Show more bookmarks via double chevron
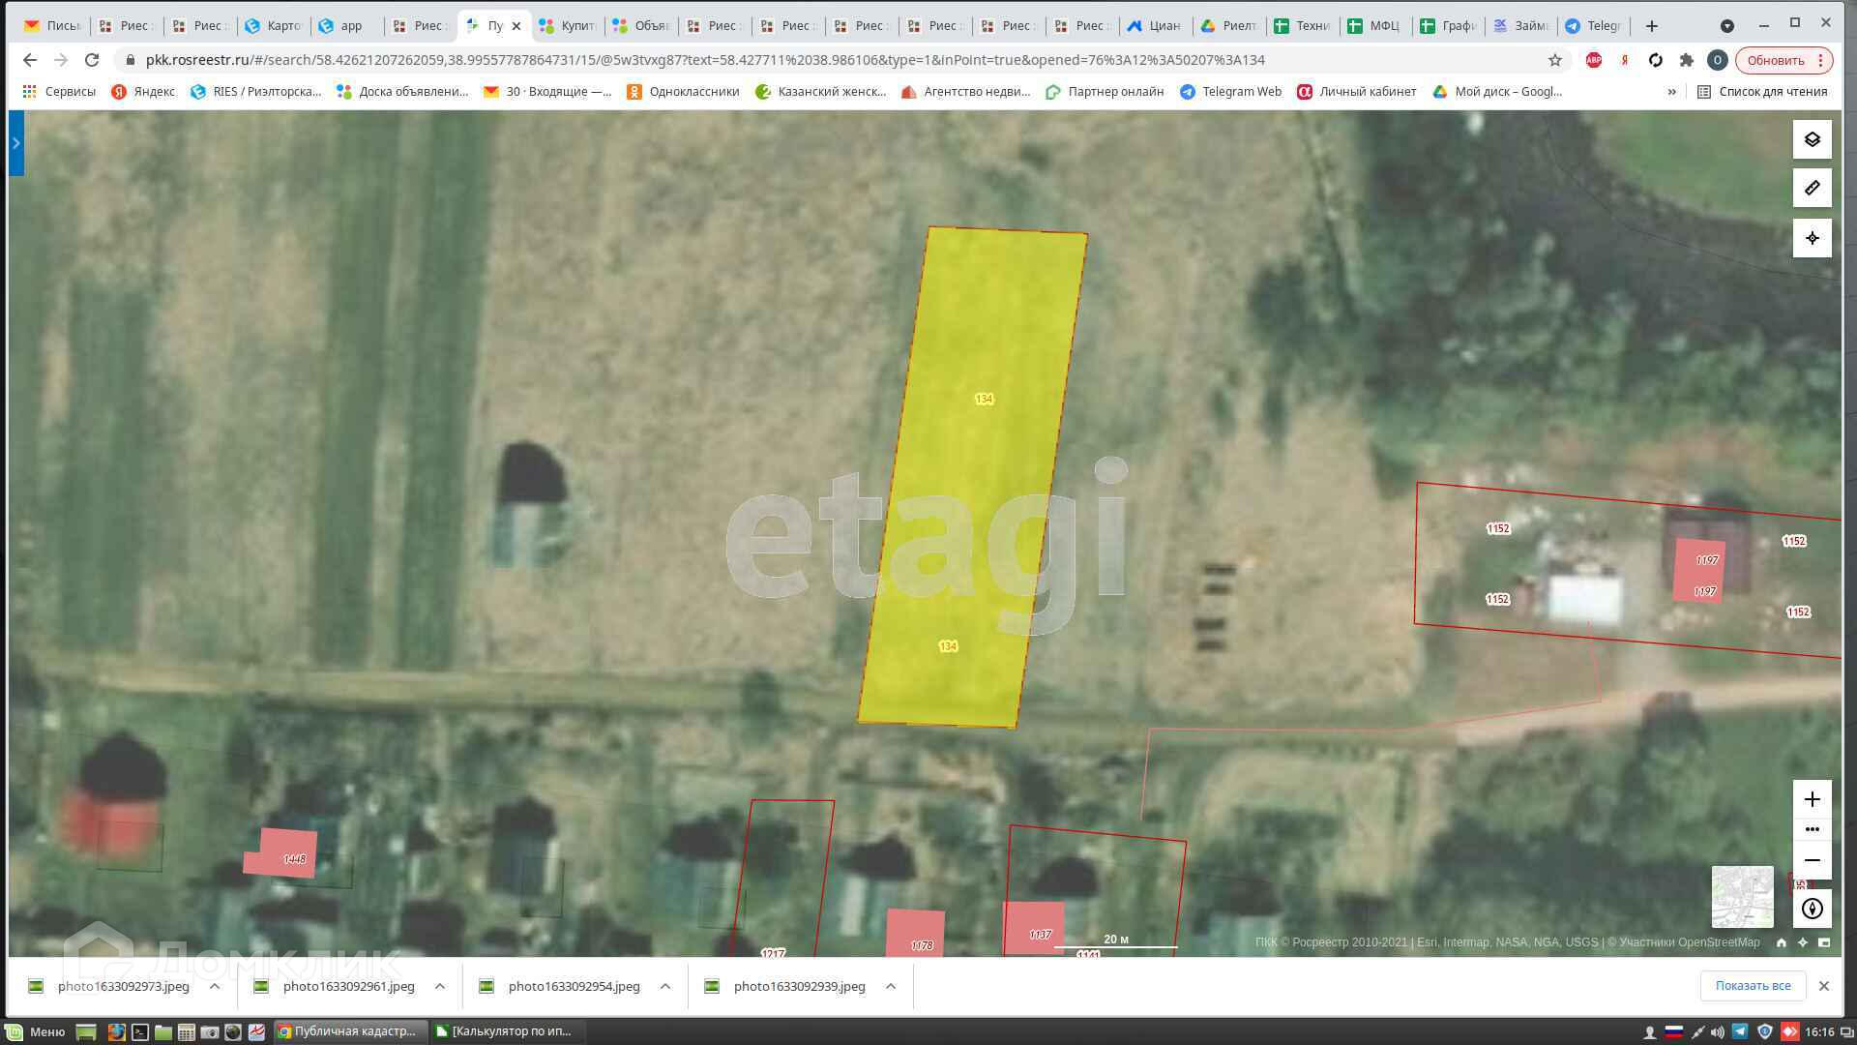Screen dimensions: 1857x1045 point(1671,92)
